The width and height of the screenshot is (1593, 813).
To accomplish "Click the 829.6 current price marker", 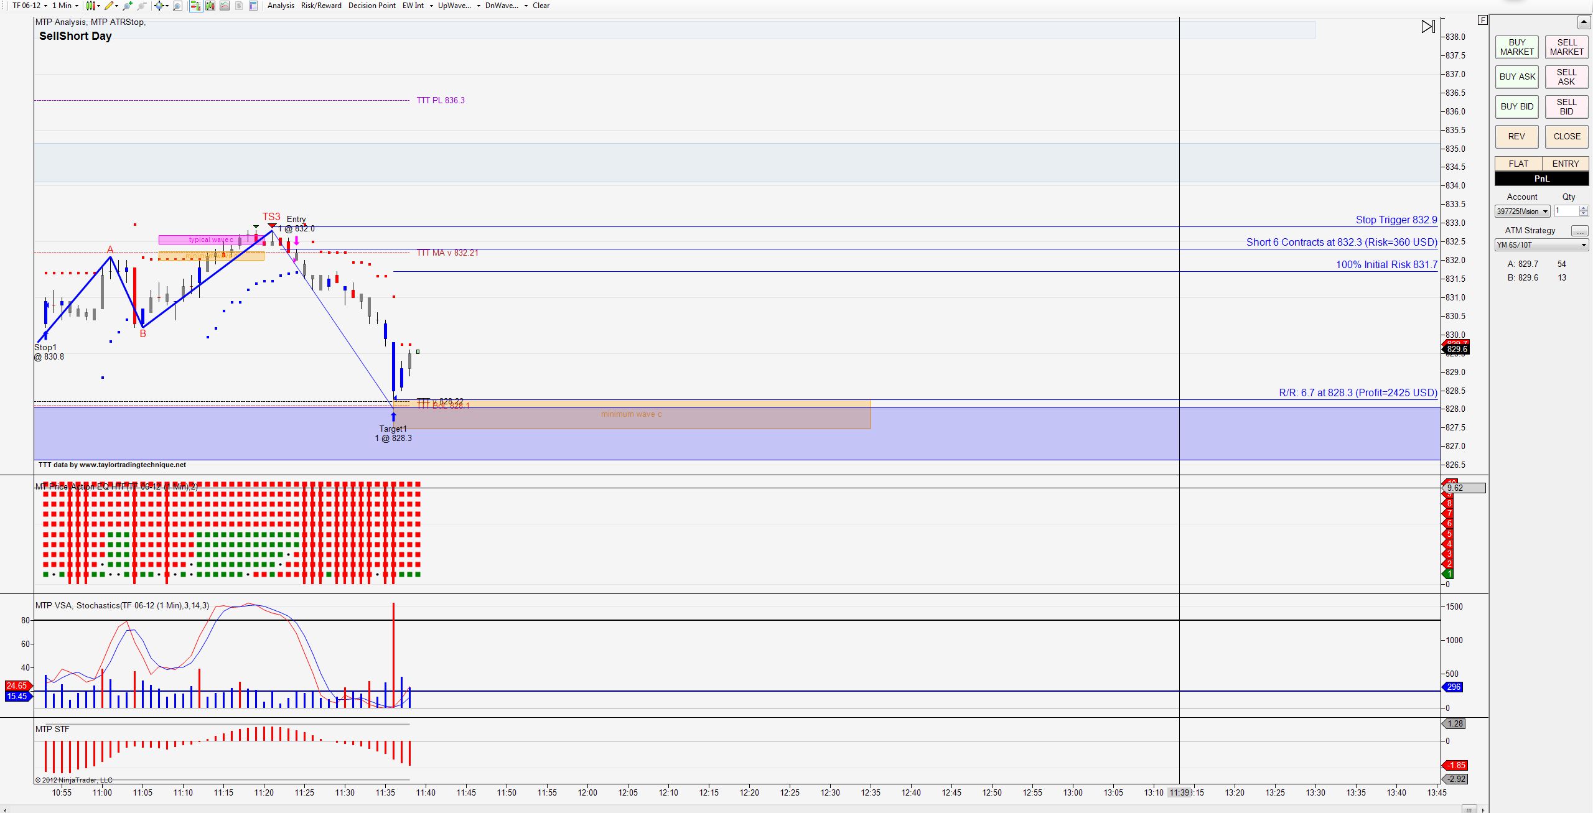I will coord(1457,350).
